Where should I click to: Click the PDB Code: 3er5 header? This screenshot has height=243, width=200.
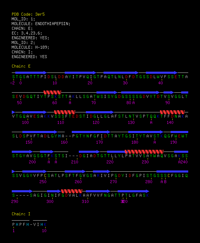[28, 14]
